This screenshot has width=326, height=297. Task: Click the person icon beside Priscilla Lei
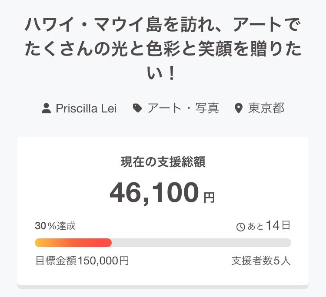coord(47,108)
